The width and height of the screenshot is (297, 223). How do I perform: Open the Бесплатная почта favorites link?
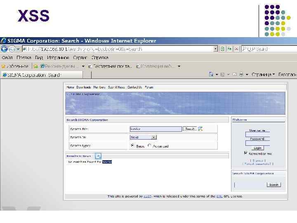coord(110,66)
